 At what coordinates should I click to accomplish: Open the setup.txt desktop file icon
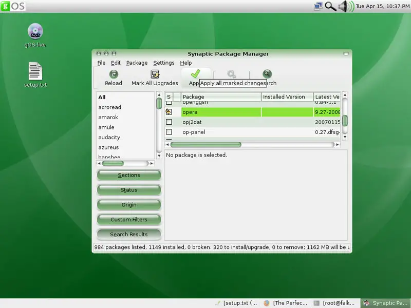(35, 71)
